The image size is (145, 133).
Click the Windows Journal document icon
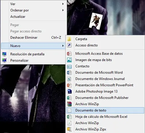pos(69,79)
